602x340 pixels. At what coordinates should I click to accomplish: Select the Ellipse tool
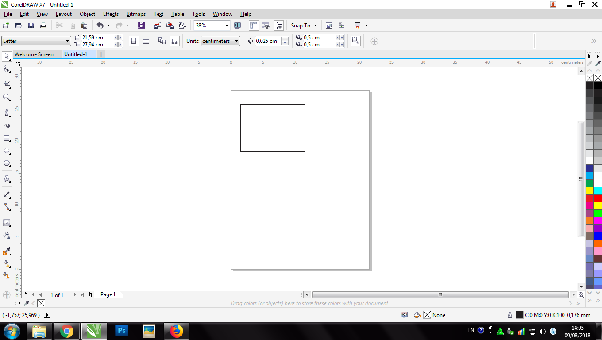pyautogui.click(x=7, y=151)
